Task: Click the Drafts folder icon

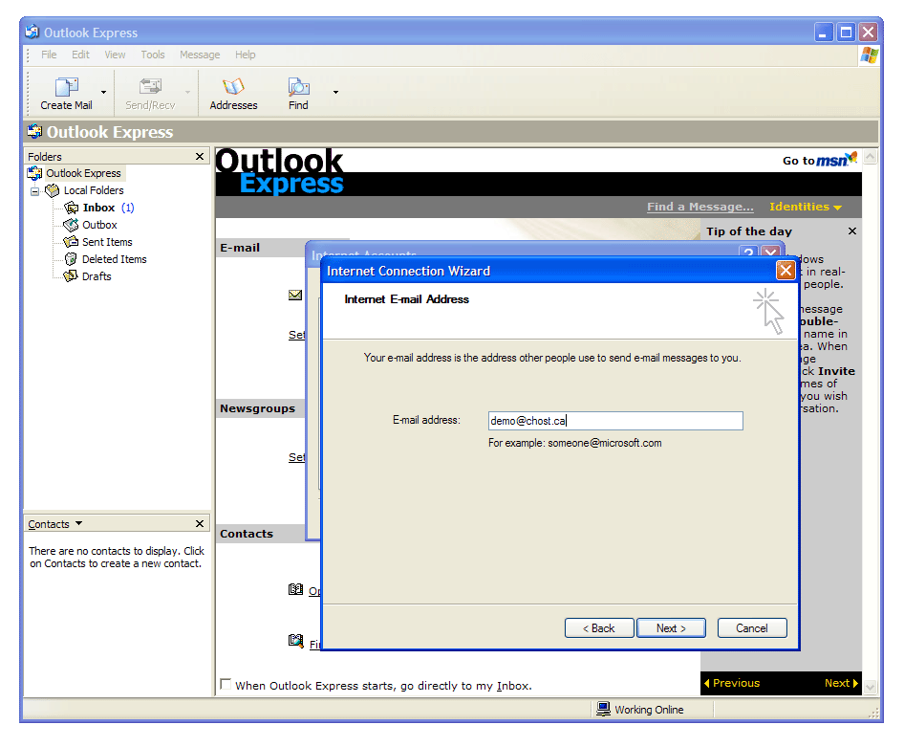Action: 71,276
